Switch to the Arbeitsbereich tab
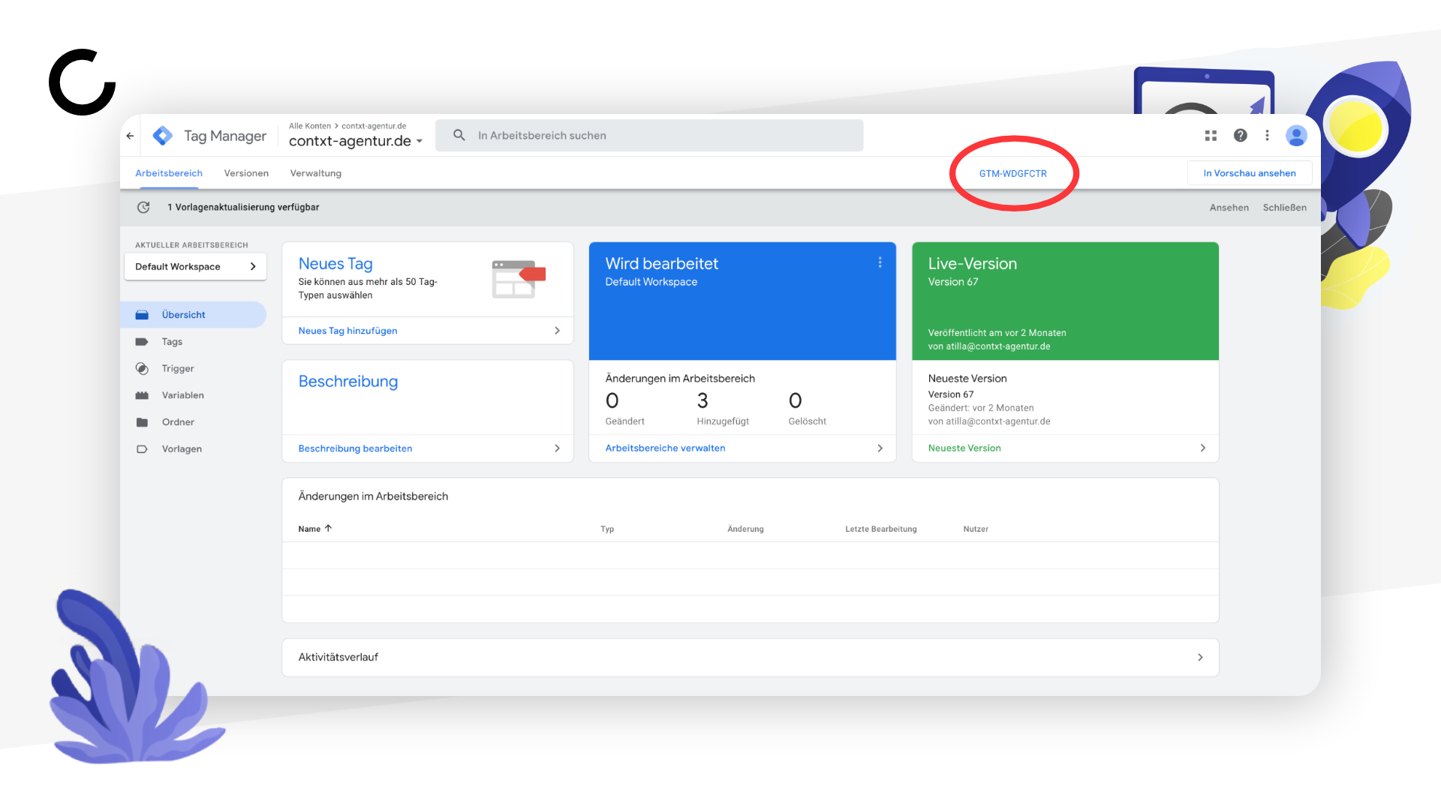Viewport: 1441px width, 810px height. click(169, 173)
